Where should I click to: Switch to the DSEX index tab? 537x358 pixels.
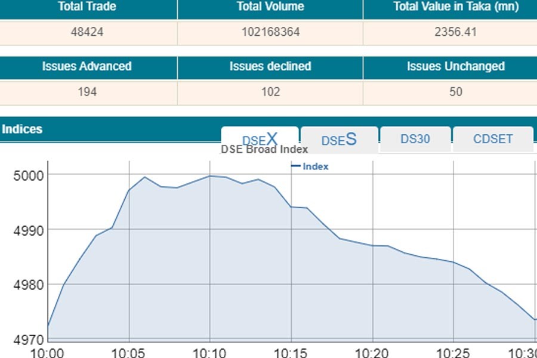(x=260, y=140)
